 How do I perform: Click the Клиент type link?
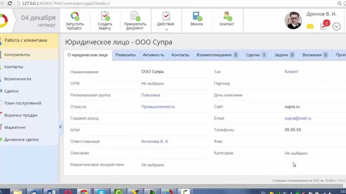click(291, 72)
